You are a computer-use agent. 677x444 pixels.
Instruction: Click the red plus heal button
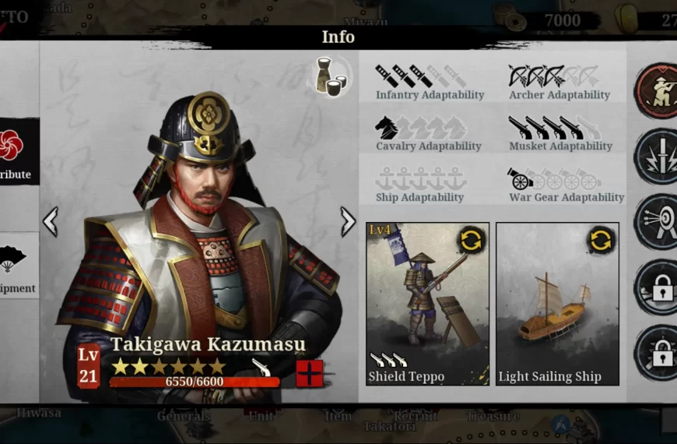310,373
